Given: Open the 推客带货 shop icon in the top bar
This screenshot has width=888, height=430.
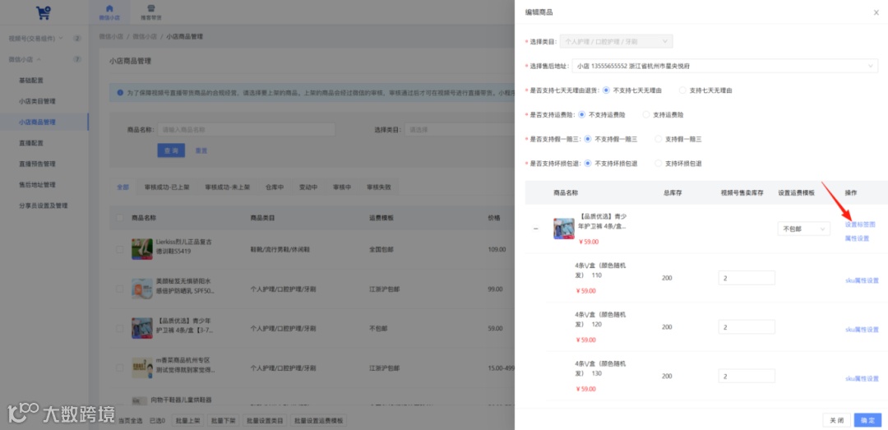Looking at the screenshot, I should pos(150,8).
